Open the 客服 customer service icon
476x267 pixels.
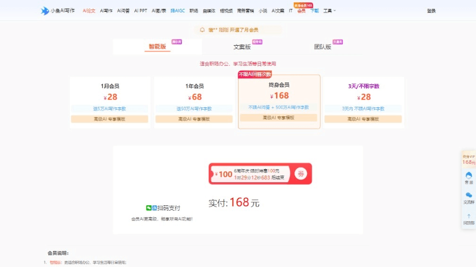469,176
